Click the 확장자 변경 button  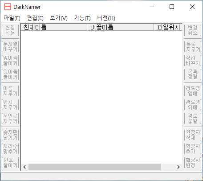193,163
